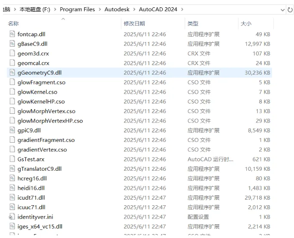Click the gTranslatorC9.dll file icon
This screenshot has height=238, width=294.
pos(12,169)
